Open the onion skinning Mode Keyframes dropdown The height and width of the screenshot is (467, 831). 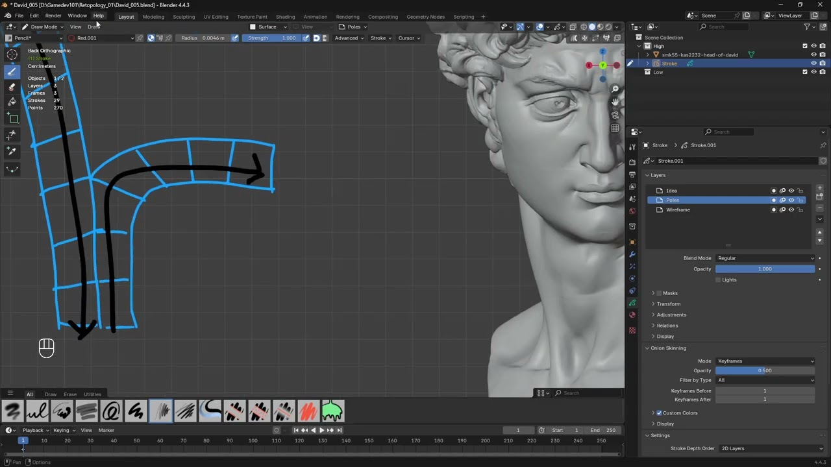click(765, 361)
